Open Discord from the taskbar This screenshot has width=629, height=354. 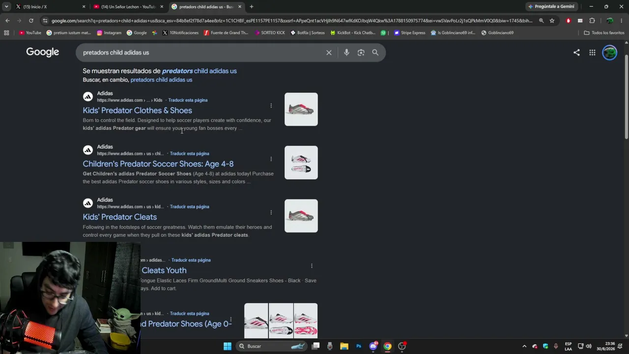pyautogui.click(x=373, y=346)
